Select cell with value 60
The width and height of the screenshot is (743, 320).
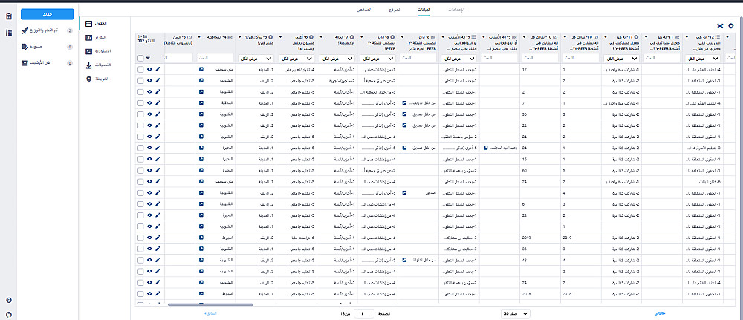pos(539,170)
